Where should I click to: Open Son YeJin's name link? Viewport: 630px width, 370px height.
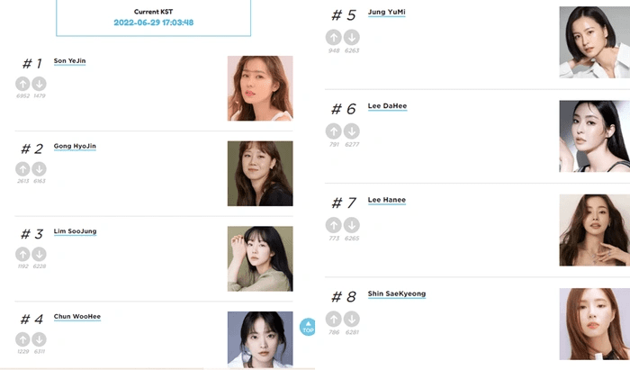[70, 61]
